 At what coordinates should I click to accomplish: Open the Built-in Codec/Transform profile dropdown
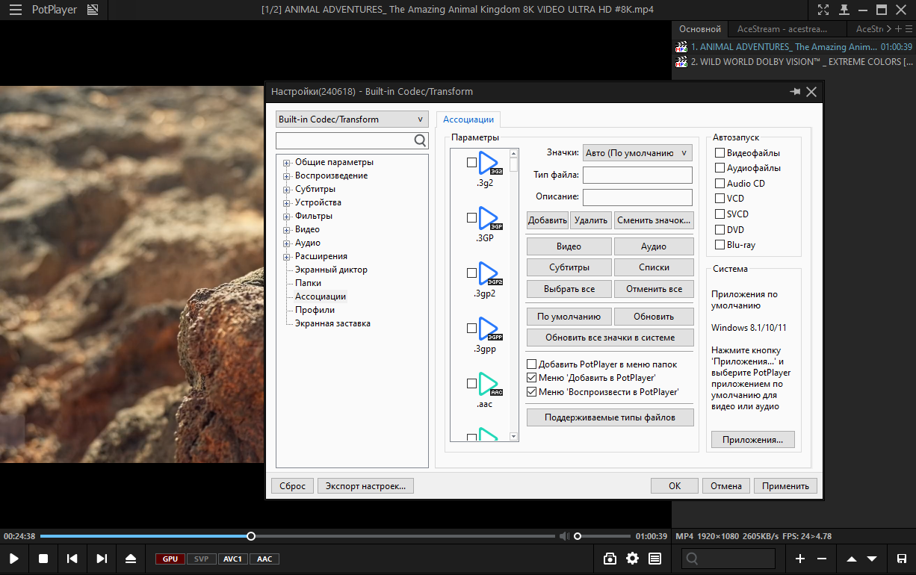[351, 119]
